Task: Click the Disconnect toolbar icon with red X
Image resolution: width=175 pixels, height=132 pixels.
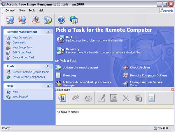Action: click(x=22, y=20)
